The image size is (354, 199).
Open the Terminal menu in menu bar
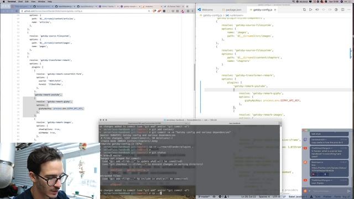[x=12, y=1]
